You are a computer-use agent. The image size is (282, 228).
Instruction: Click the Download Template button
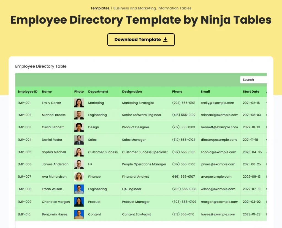click(141, 40)
